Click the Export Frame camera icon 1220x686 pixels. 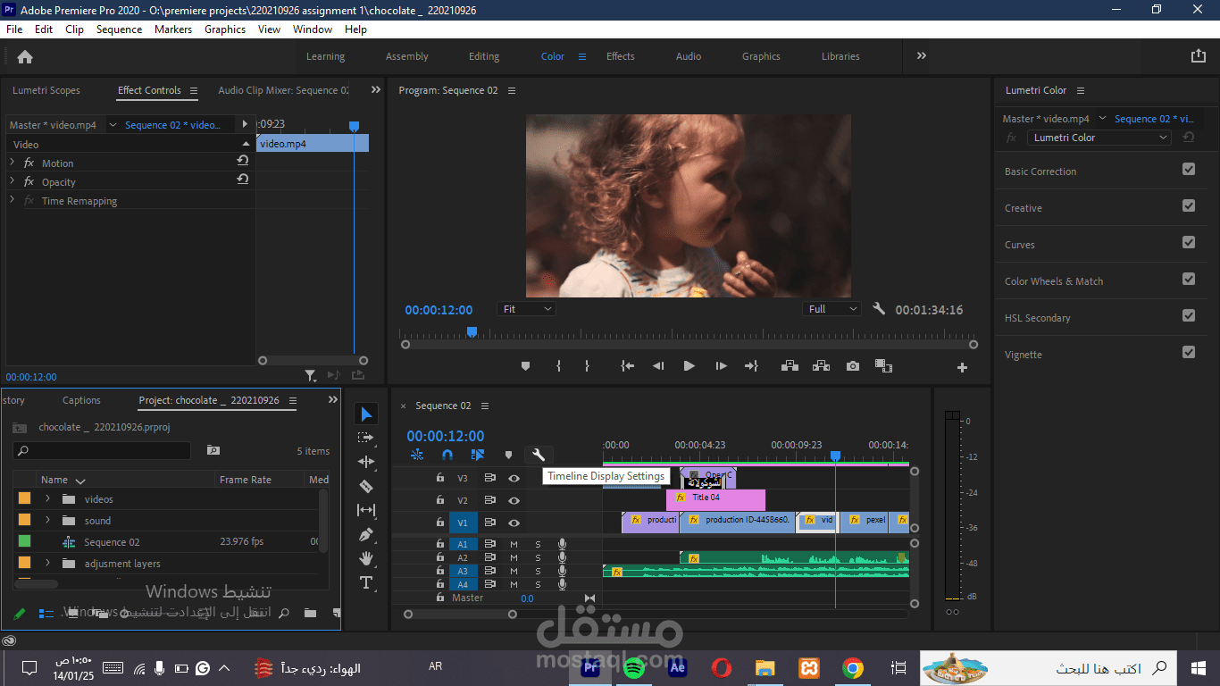click(853, 366)
